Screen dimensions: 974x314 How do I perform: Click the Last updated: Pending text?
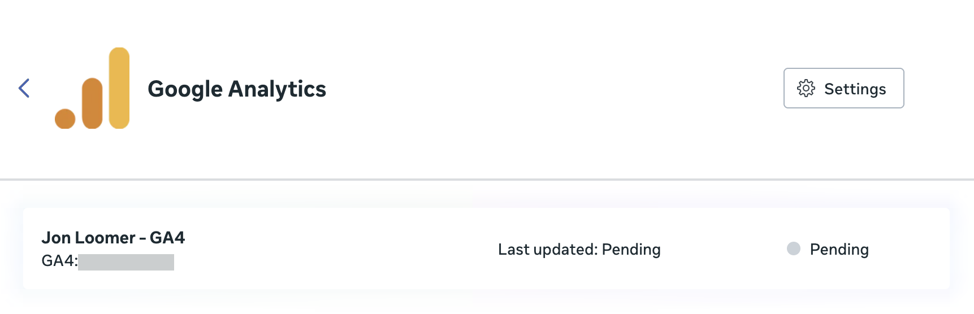[579, 249]
